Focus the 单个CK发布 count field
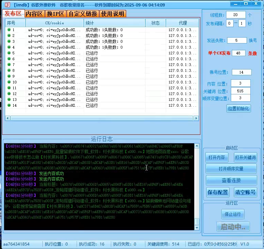Screen dimensions: 264x249 pyautogui.click(x=238, y=53)
